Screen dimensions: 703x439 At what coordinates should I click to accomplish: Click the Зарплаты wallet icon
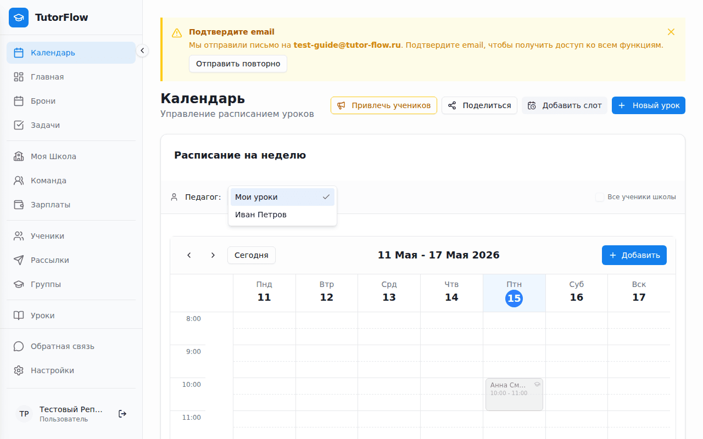(x=19, y=205)
